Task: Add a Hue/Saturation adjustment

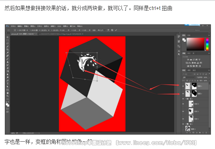Action: coord(187,63)
